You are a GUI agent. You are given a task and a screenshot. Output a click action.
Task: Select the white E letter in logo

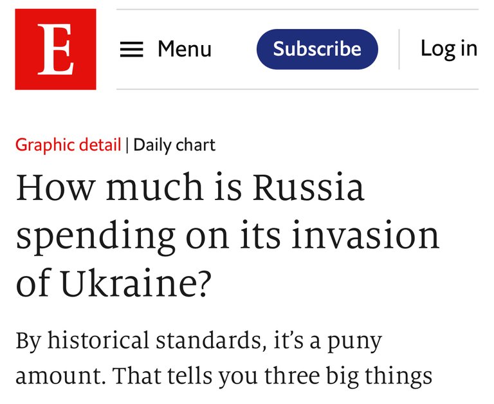pyautogui.click(x=56, y=49)
